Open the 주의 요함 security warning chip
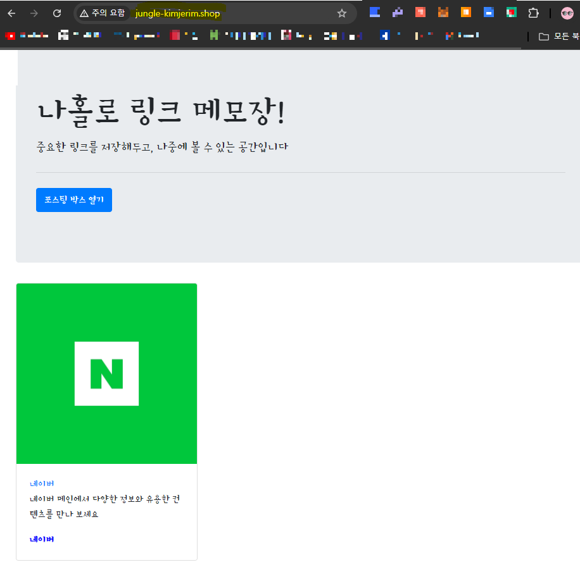Image resolution: width=580 pixels, height=574 pixels. 103,13
